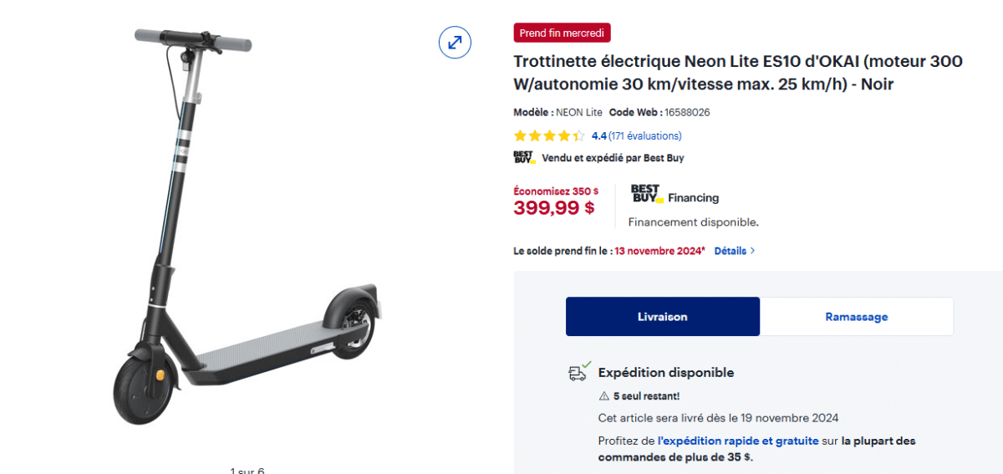
Task: Expand sale Détails chevron link
Action: click(x=735, y=250)
